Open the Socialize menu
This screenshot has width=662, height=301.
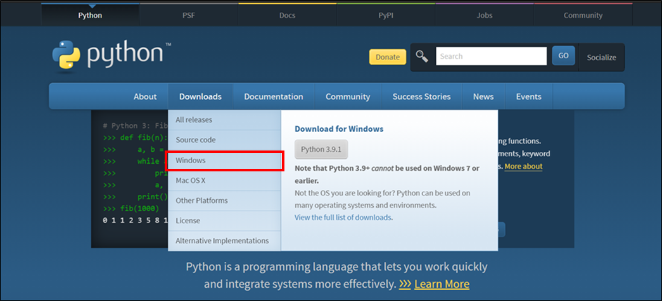coord(602,58)
